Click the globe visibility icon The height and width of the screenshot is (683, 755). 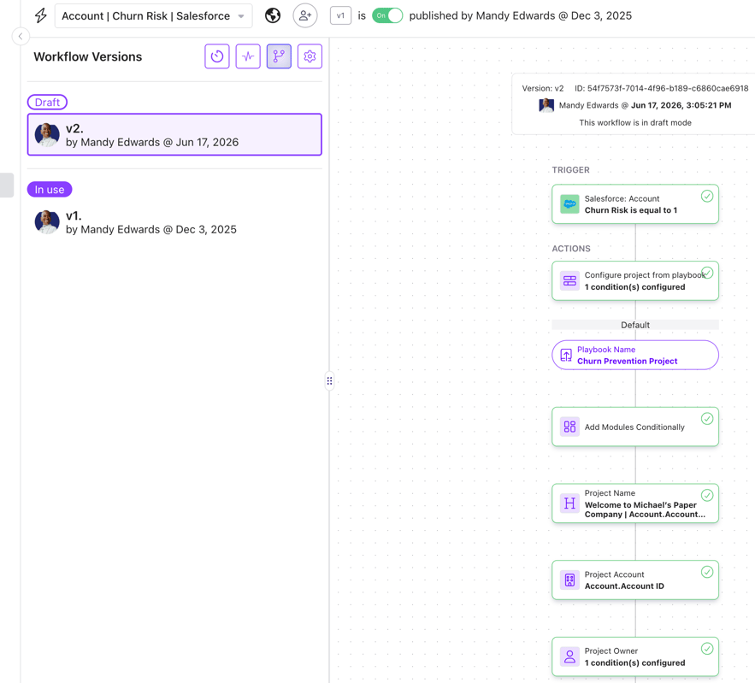coord(273,16)
